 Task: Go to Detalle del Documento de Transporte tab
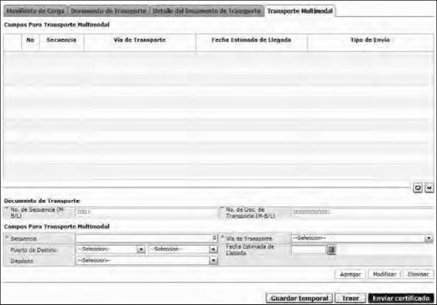click(x=207, y=11)
